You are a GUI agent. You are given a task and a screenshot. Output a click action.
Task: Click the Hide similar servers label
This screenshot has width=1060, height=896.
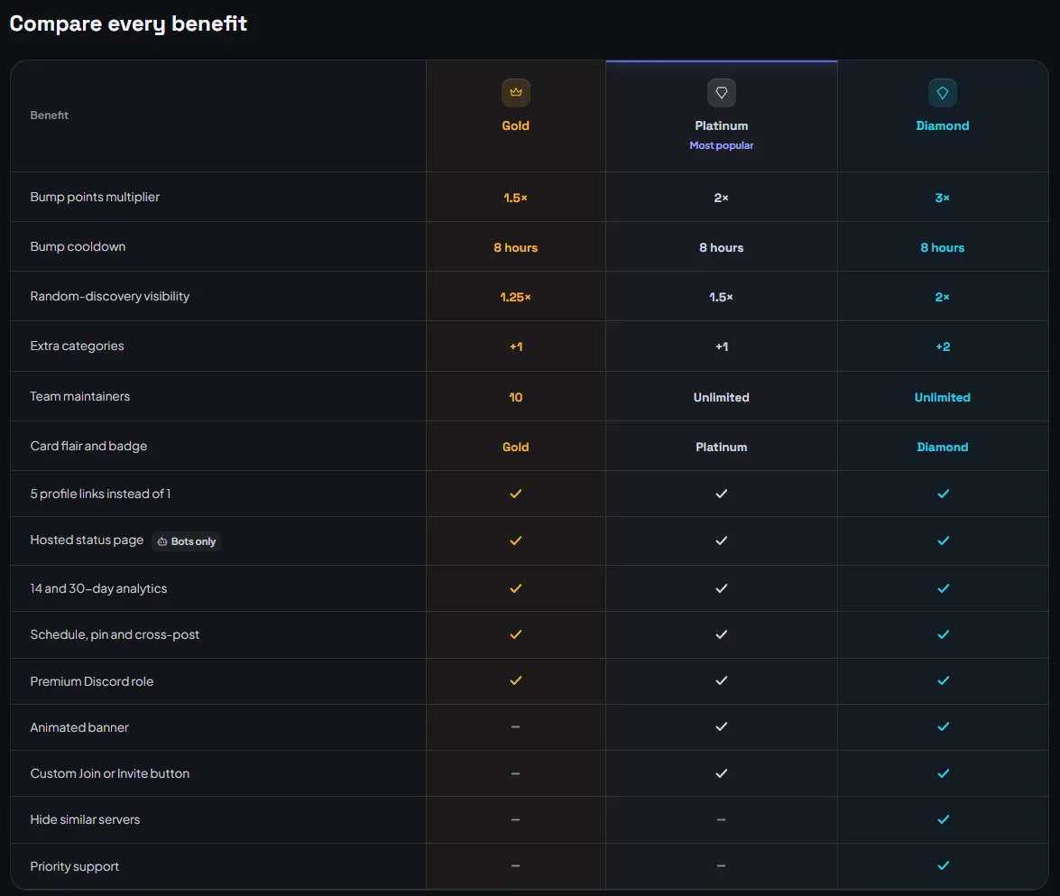coord(85,819)
